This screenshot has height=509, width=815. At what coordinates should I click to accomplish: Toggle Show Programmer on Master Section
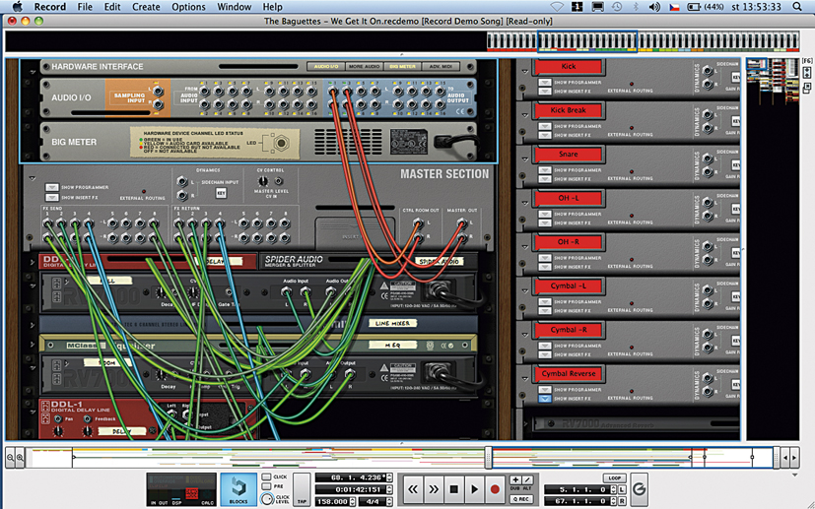coord(51,187)
